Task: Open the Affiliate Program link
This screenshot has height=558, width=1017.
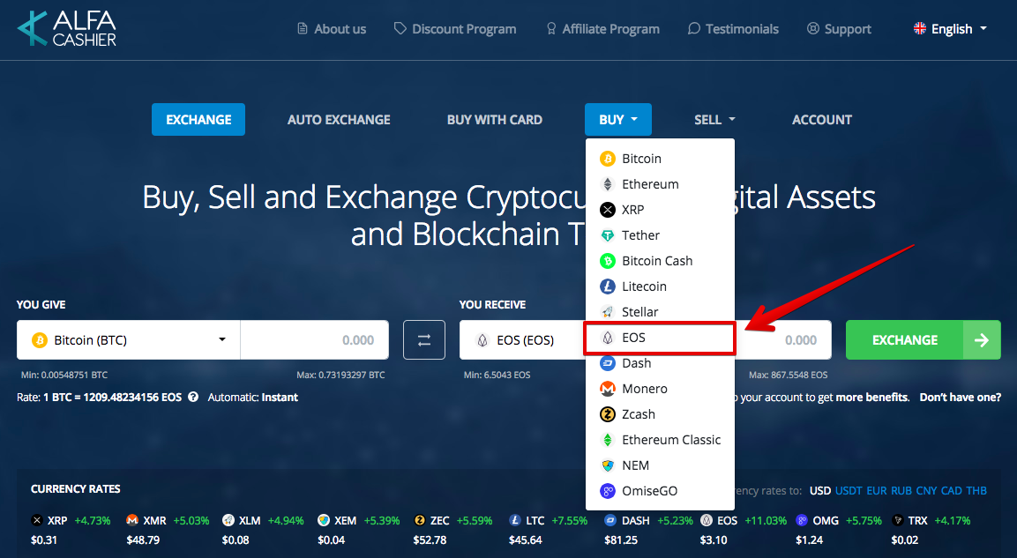Action: pyautogui.click(x=602, y=29)
